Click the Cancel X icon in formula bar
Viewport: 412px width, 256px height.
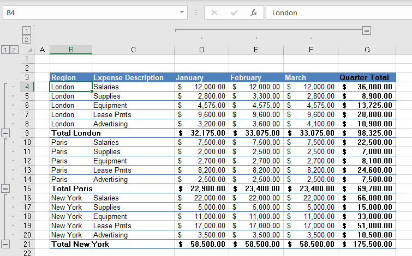214,13
